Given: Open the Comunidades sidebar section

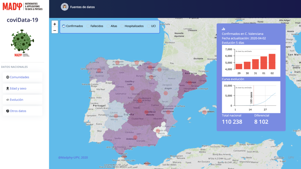Looking at the screenshot, I should tap(19, 77).
